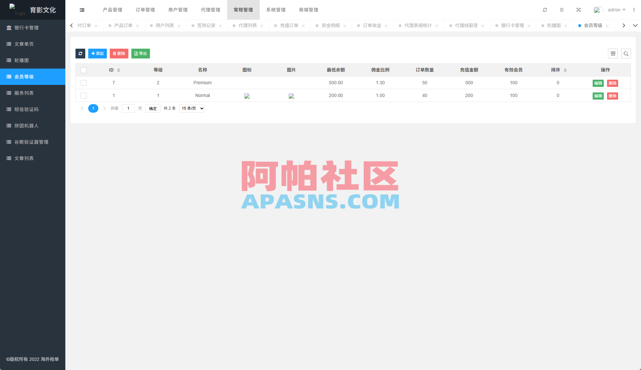Open 谷歌验证器管理 in the left sidebar
The height and width of the screenshot is (370, 641).
(31, 142)
